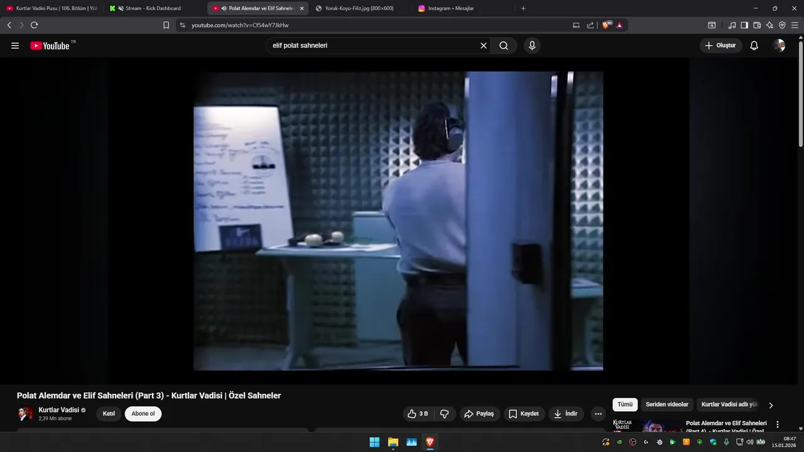Image resolution: width=804 pixels, height=452 pixels.
Task: Select the Seriden videolar filter chip
Action: point(667,404)
